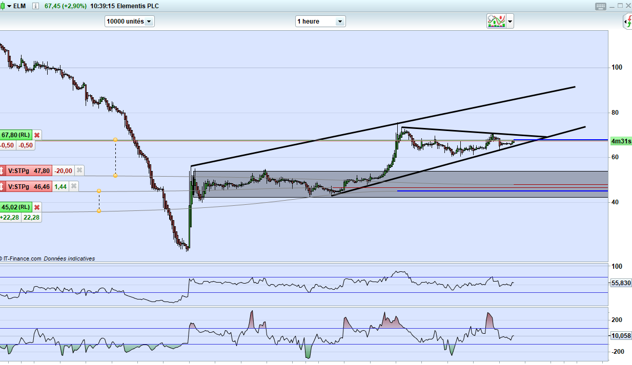Click the 1,44 value on the 46,46 stop

61,186
